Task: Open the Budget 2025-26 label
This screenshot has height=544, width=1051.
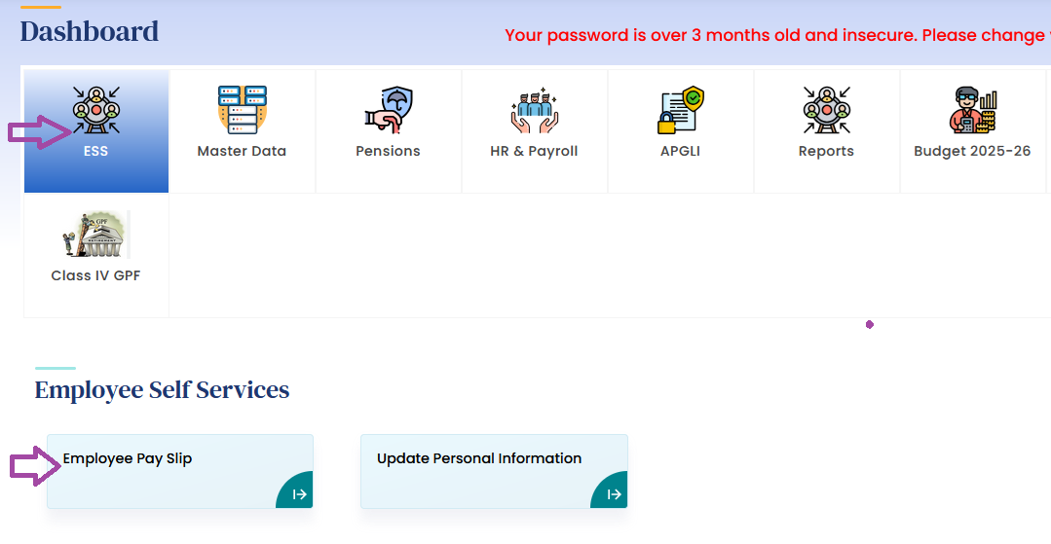Action: click(x=972, y=151)
